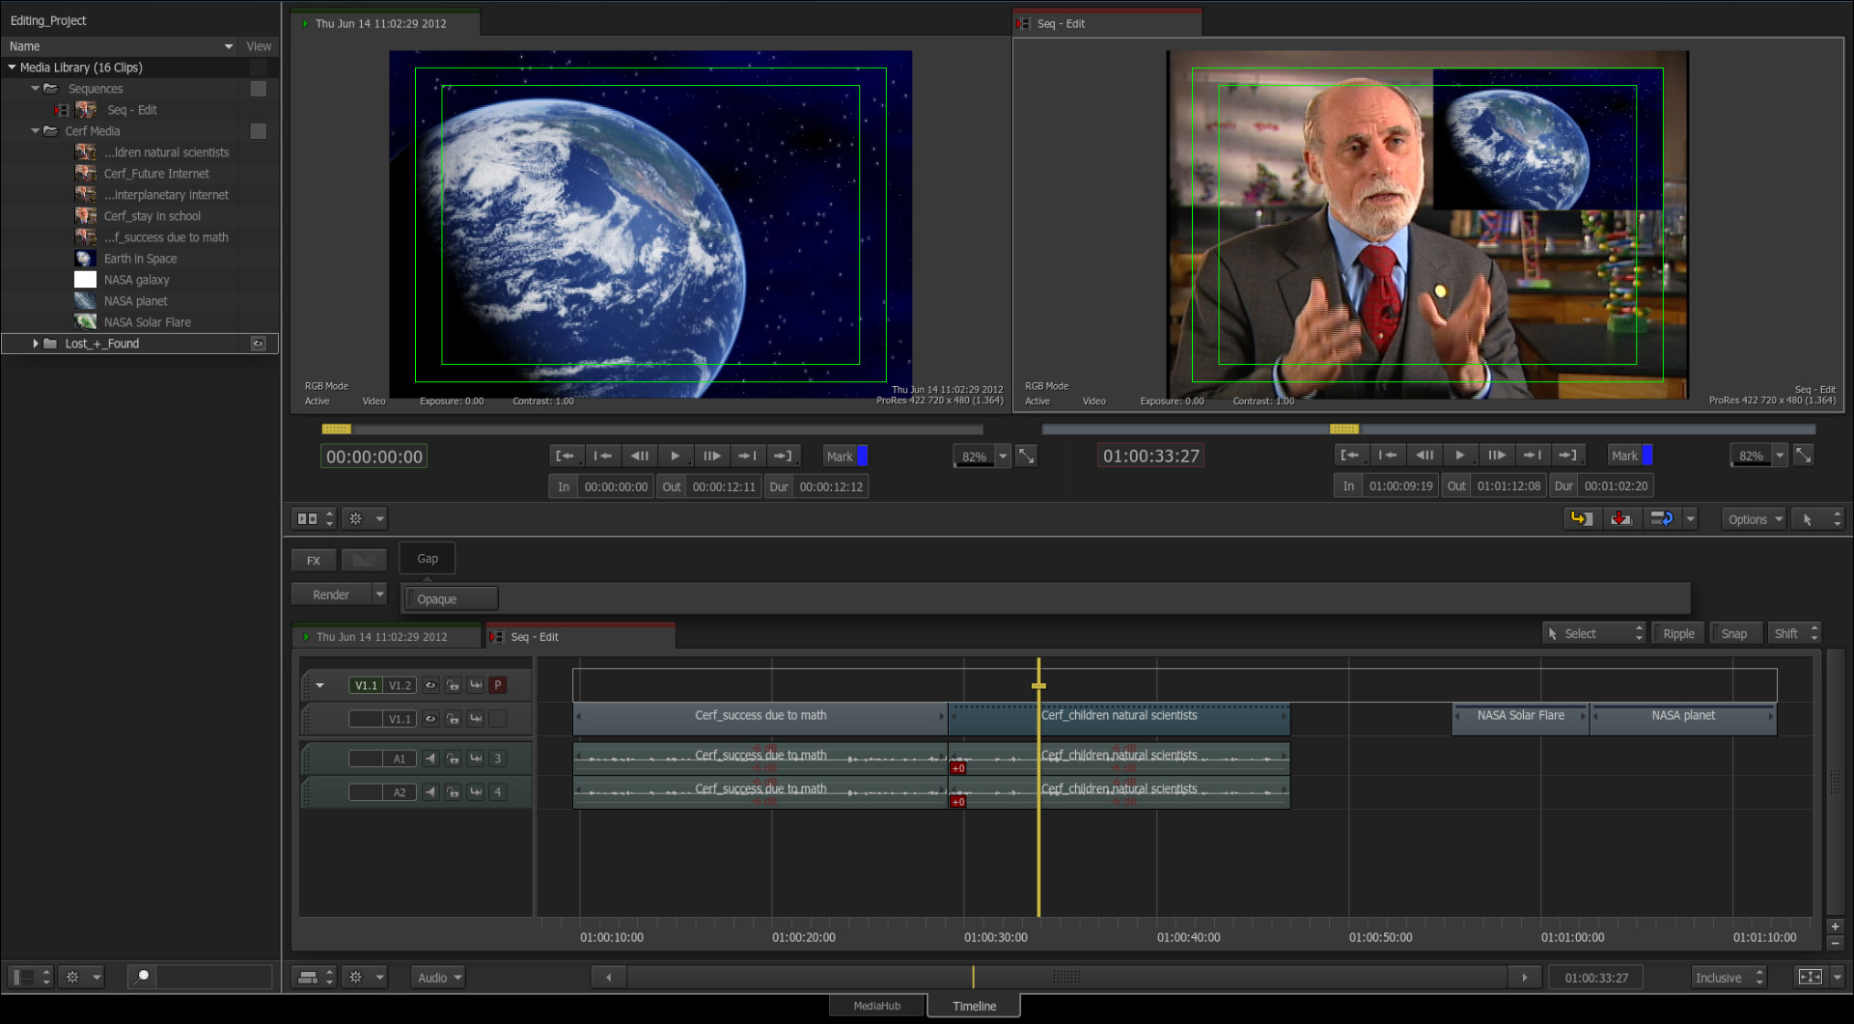Jump to next edit in record viewer
This screenshot has height=1024, width=1854.
pyautogui.click(x=1532, y=455)
